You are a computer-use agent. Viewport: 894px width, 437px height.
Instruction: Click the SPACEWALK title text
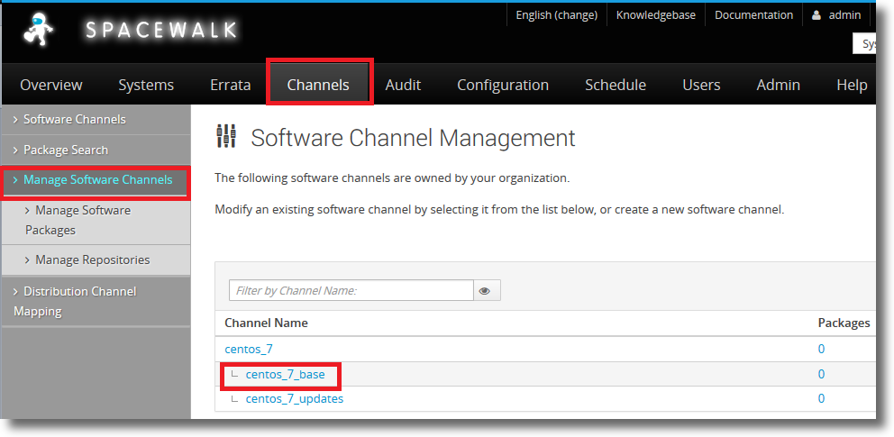click(x=160, y=29)
